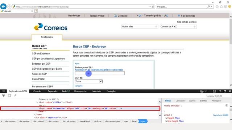The height and width of the screenshot is (130, 232).
Task: Select the Sistemas tab
Action: 47,37
